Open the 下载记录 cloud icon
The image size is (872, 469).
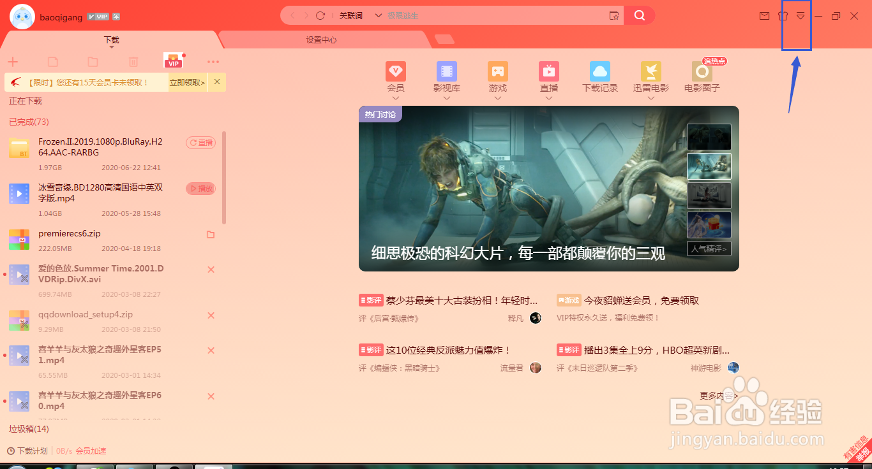[x=600, y=71]
